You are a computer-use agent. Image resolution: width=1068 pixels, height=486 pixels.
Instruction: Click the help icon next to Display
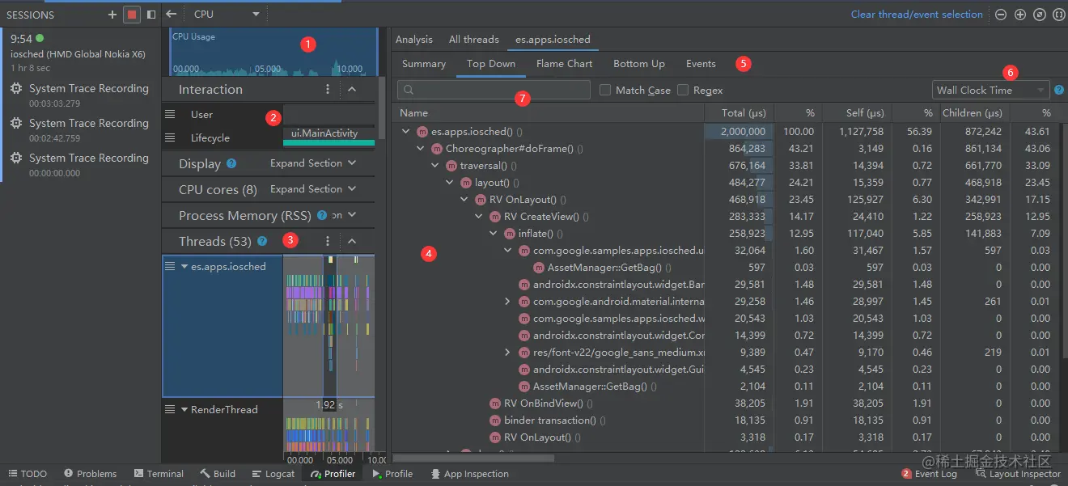(231, 163)
